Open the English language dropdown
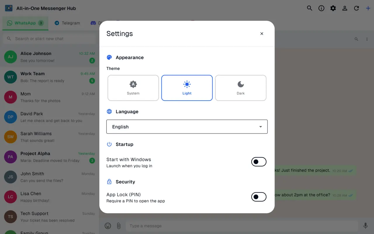 [x=187, y=127]
